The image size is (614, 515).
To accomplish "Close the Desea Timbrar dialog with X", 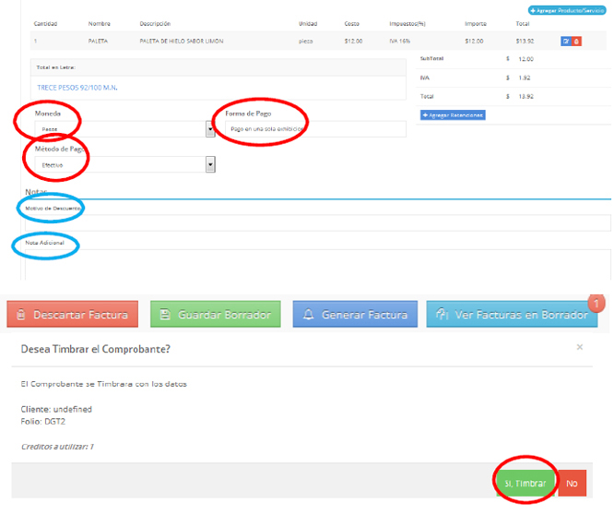I will point(580,347).
